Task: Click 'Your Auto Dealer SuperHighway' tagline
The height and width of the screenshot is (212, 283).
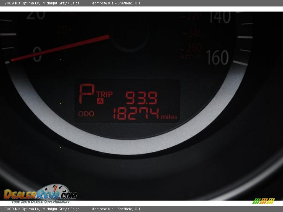Action: point(40,202)
